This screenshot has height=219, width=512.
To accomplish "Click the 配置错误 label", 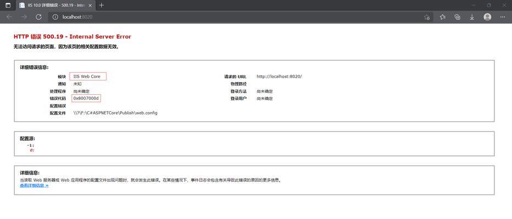I will (x=58, y=106).
